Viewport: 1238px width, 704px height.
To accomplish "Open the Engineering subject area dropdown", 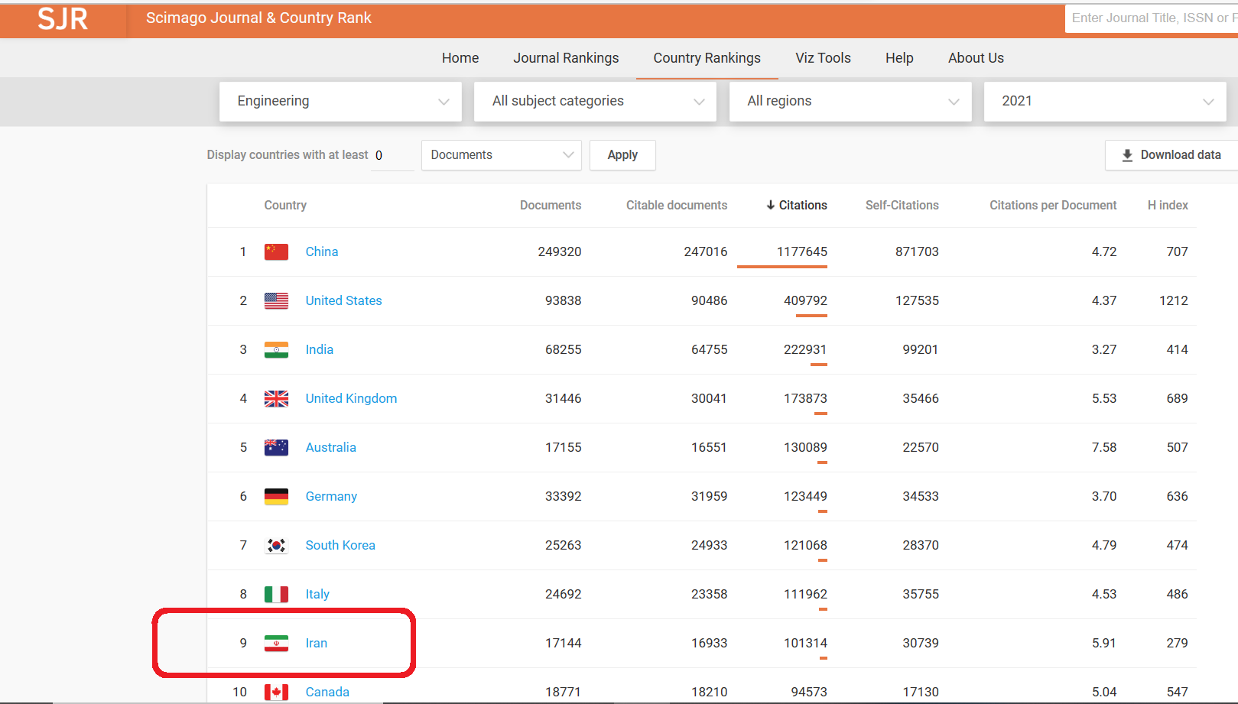I will (x=340, y=101).
